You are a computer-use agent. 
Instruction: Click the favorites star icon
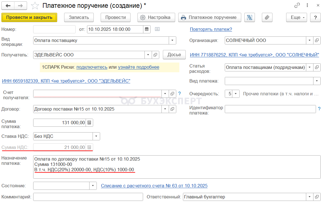(x=35, y=6)
